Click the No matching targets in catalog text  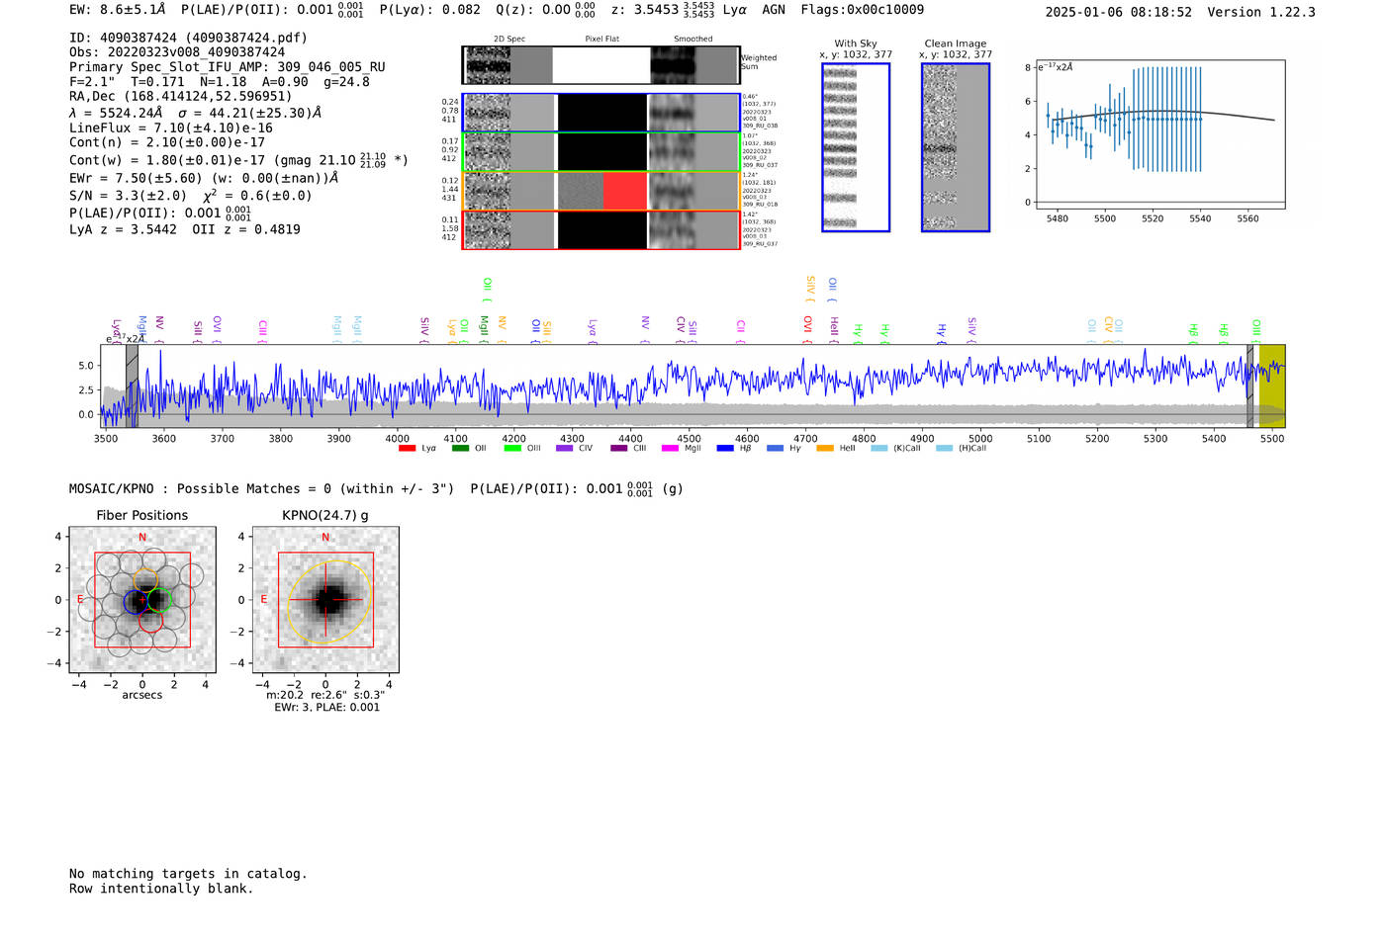coord(188,874)
